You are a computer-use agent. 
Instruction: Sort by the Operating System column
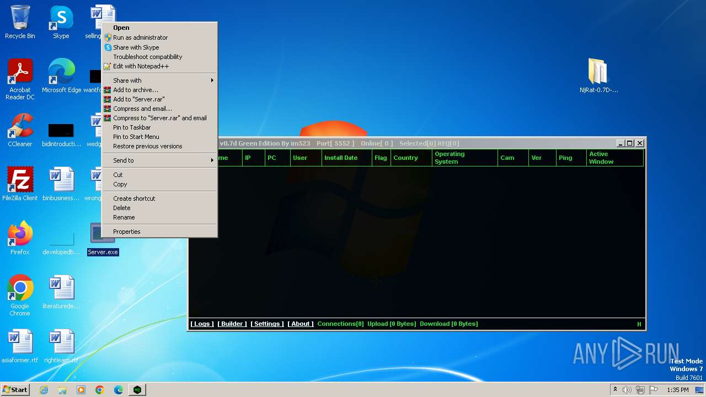(465, 158)
